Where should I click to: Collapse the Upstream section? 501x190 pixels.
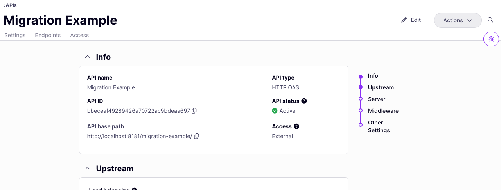click(88, 169)
